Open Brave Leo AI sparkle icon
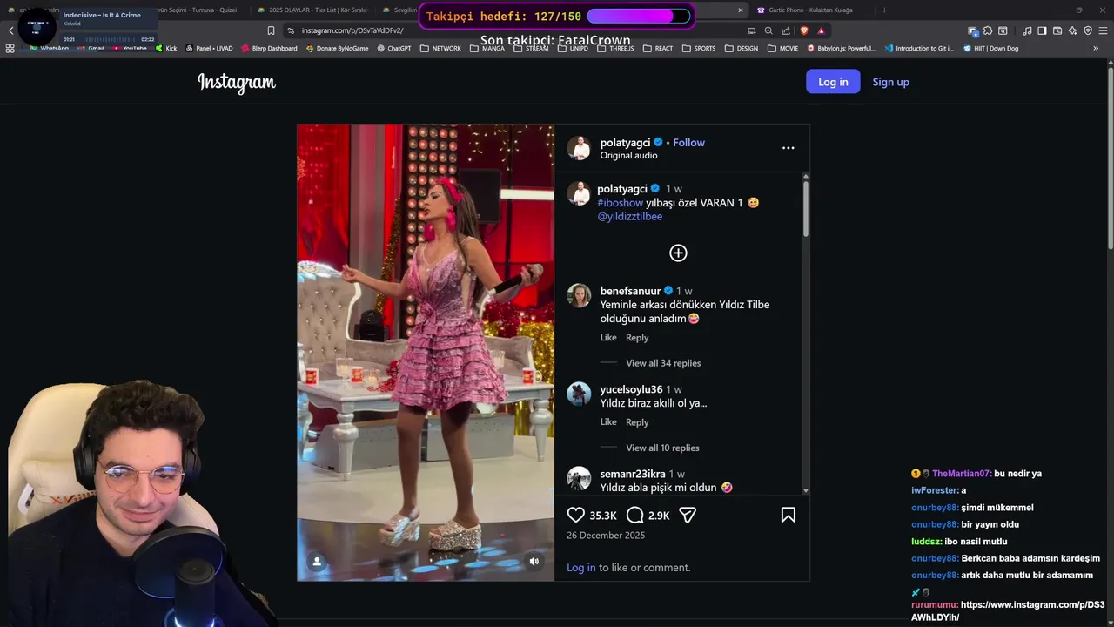1114x627 pixels. click(x=1073, y=30)
